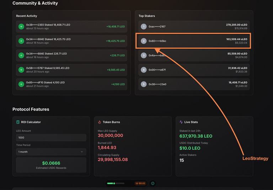Click the chevron arrow in the Time Period selector
The image size is (273, 190).
tap(82, 152)
